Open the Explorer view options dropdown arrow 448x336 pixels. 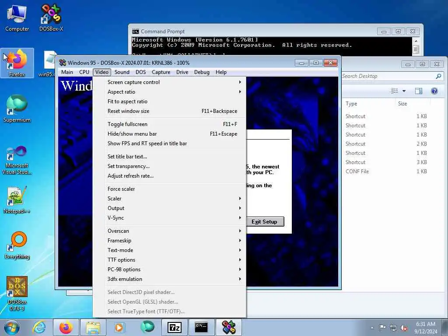404,91
